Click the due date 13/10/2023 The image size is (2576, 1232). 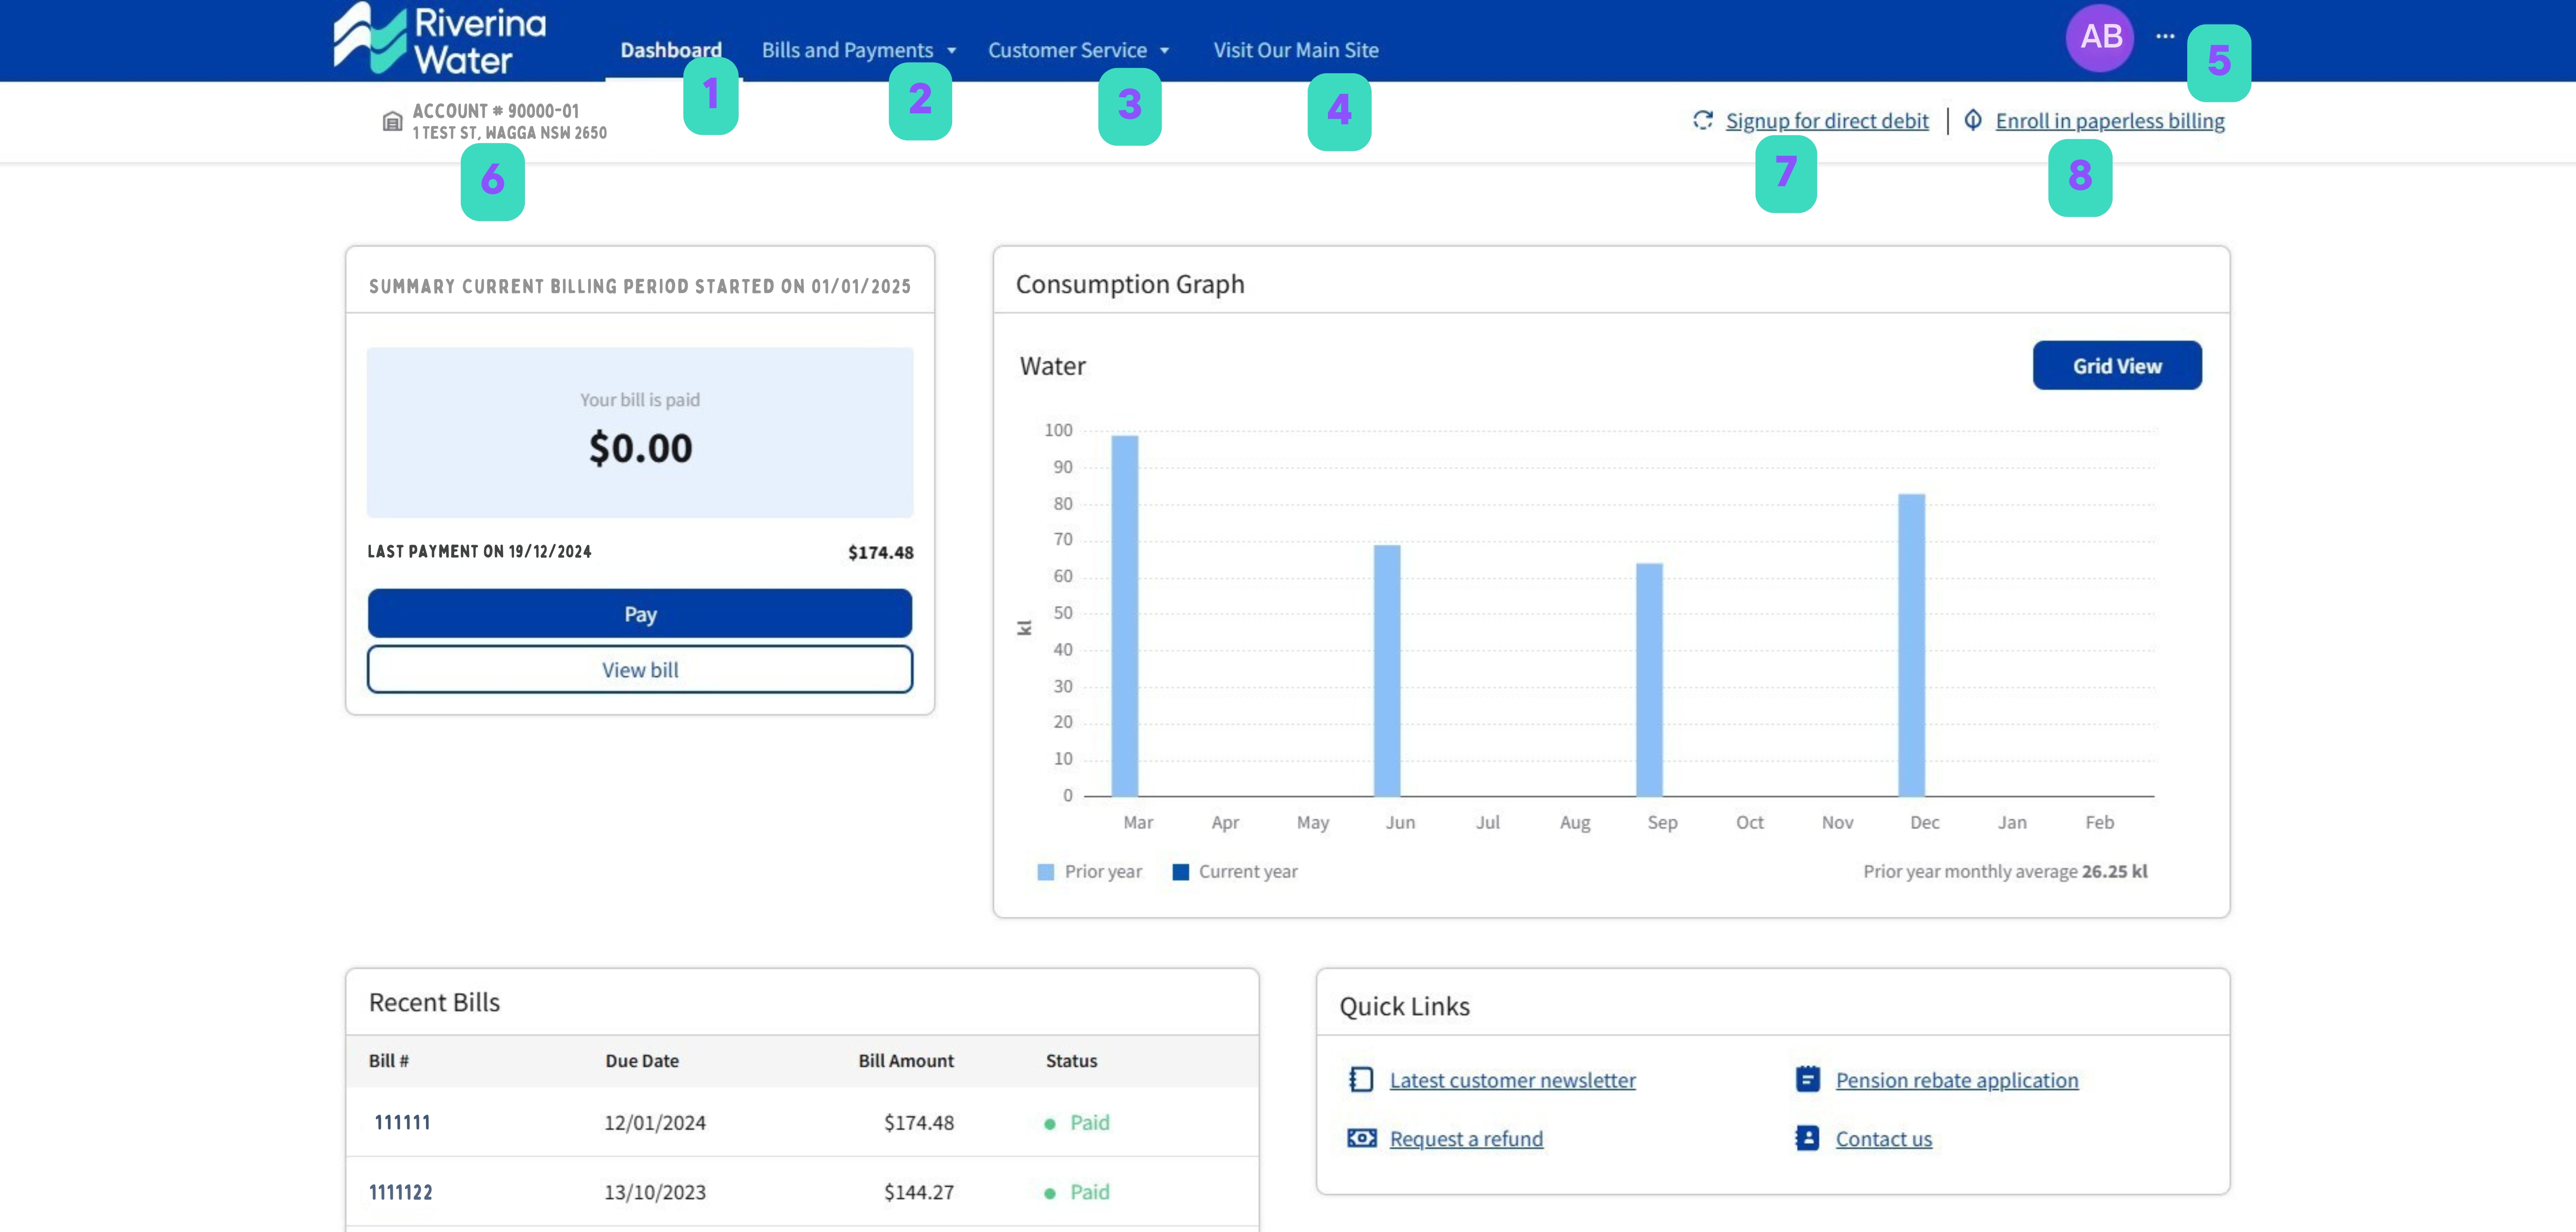coord(655,1192)
